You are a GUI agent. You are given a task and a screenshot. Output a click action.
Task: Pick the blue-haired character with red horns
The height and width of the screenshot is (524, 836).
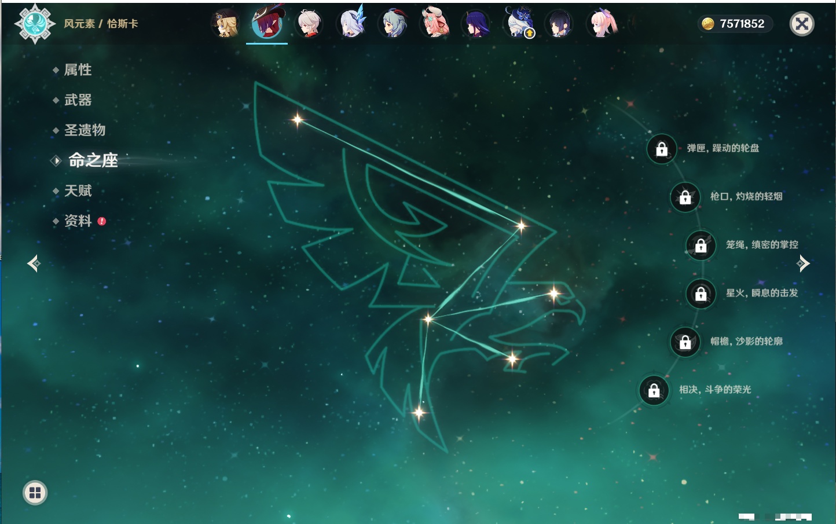[x=393, y=24]
